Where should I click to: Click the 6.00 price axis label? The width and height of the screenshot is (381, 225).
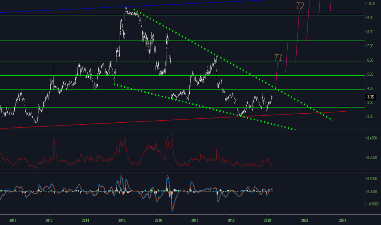point(370,60)
